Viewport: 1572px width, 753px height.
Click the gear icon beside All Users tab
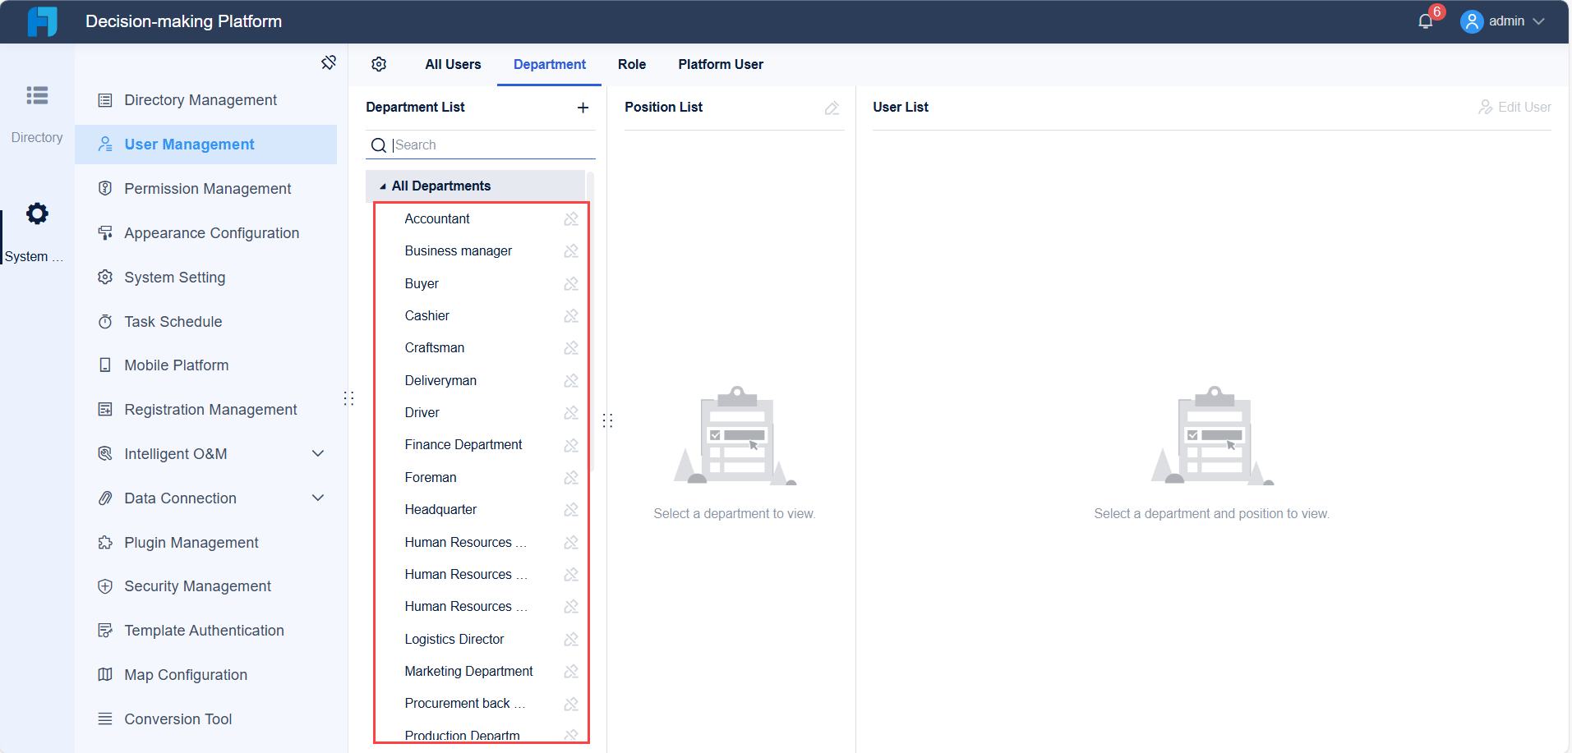(x=379, y=64)
